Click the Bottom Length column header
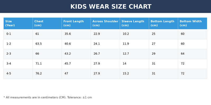 (163, 23)
